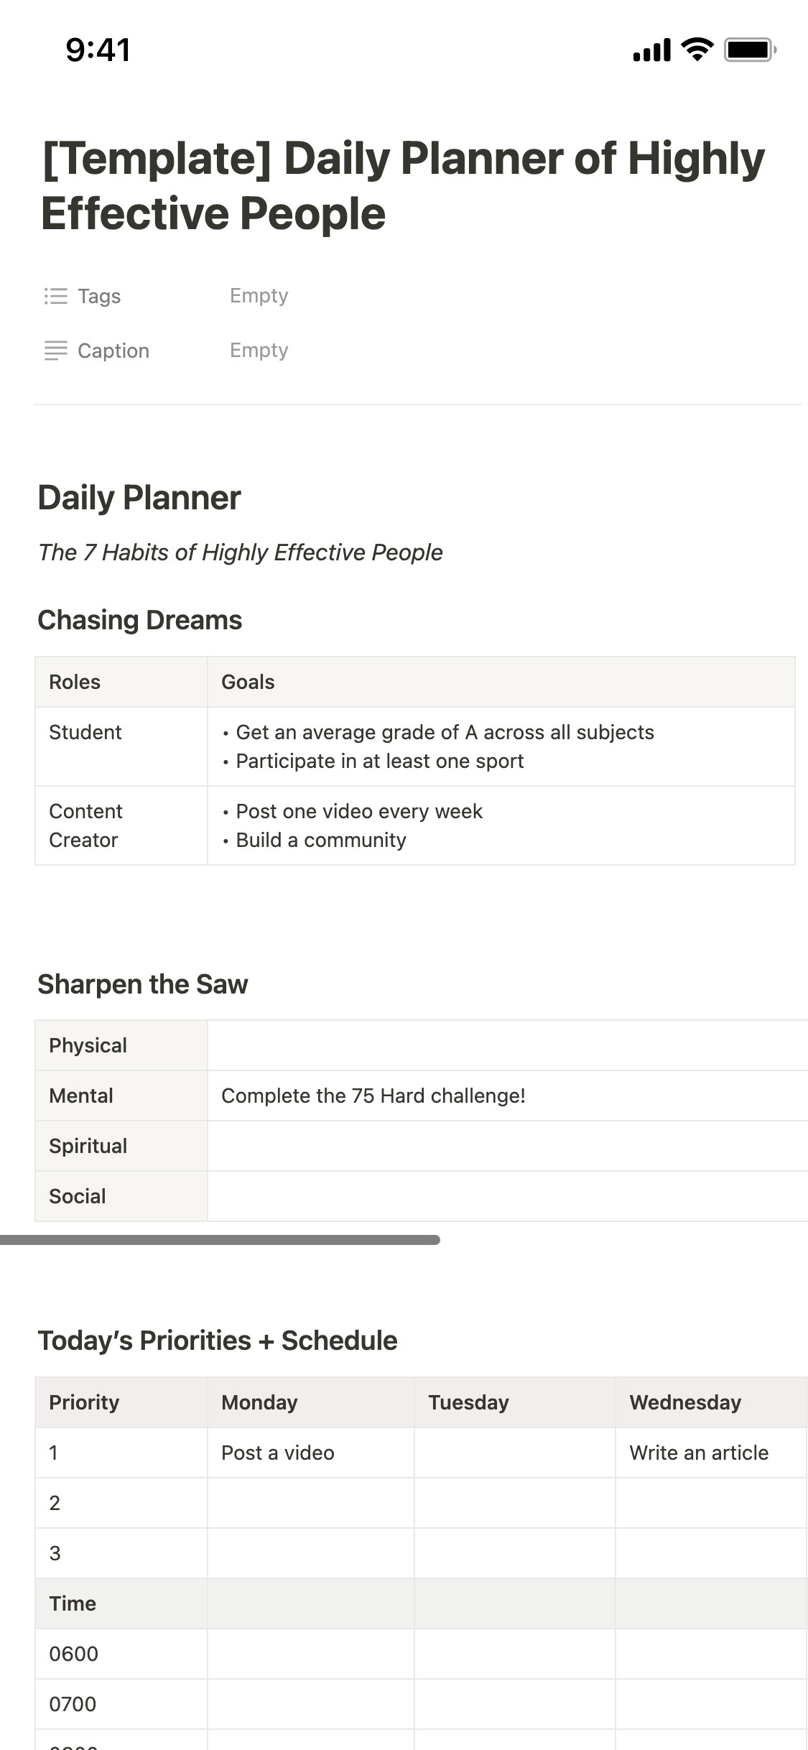Tap the battery status icon
Screen dimensions: 808x1750
point(749,50)
